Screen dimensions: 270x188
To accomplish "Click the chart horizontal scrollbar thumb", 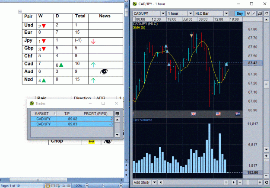I will pyautogui.click(x=226, y=182).
